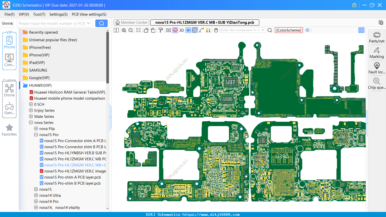Screen dimensions: 386x217
Task: Click the fit-to-screen icon
Action: [138, 30]
